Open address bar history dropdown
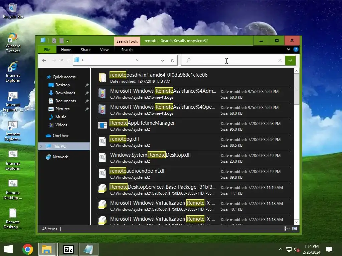This screenshot has width=342, height=256. click(163, 61)
